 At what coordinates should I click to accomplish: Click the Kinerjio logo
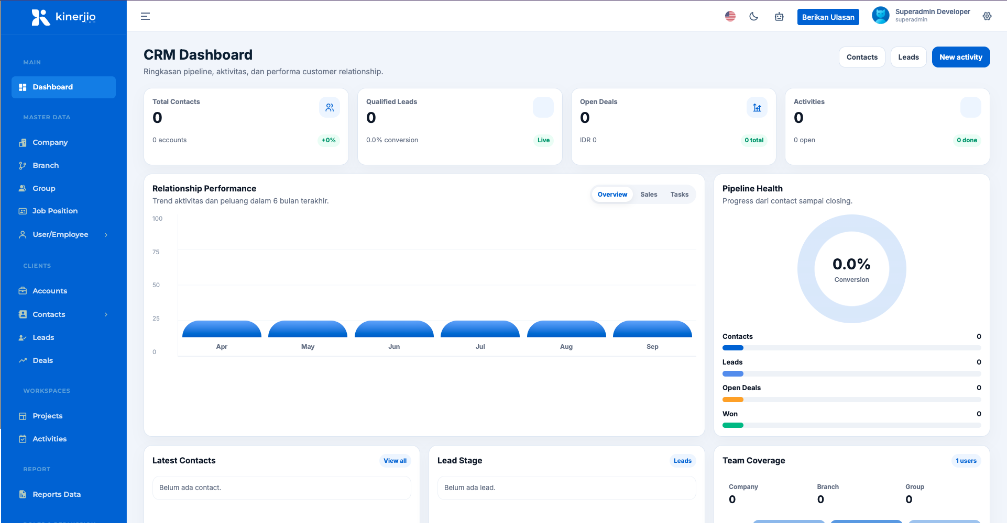click(63, 17)
